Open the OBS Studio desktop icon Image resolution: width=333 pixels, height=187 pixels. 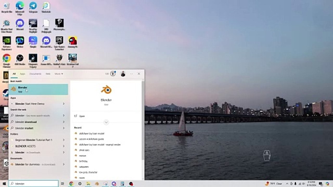(20, 58)
